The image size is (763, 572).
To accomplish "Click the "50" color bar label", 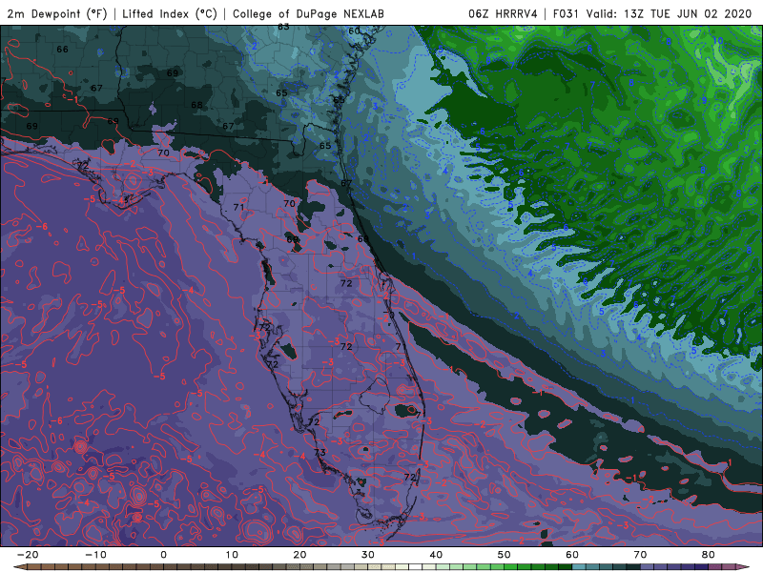I will [505, 555].
